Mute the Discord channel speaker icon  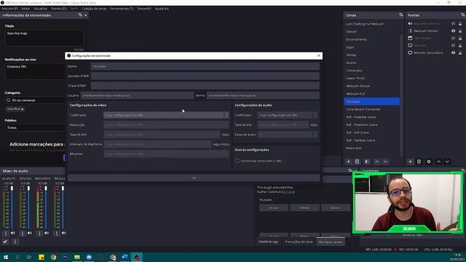tap(30, 233)
